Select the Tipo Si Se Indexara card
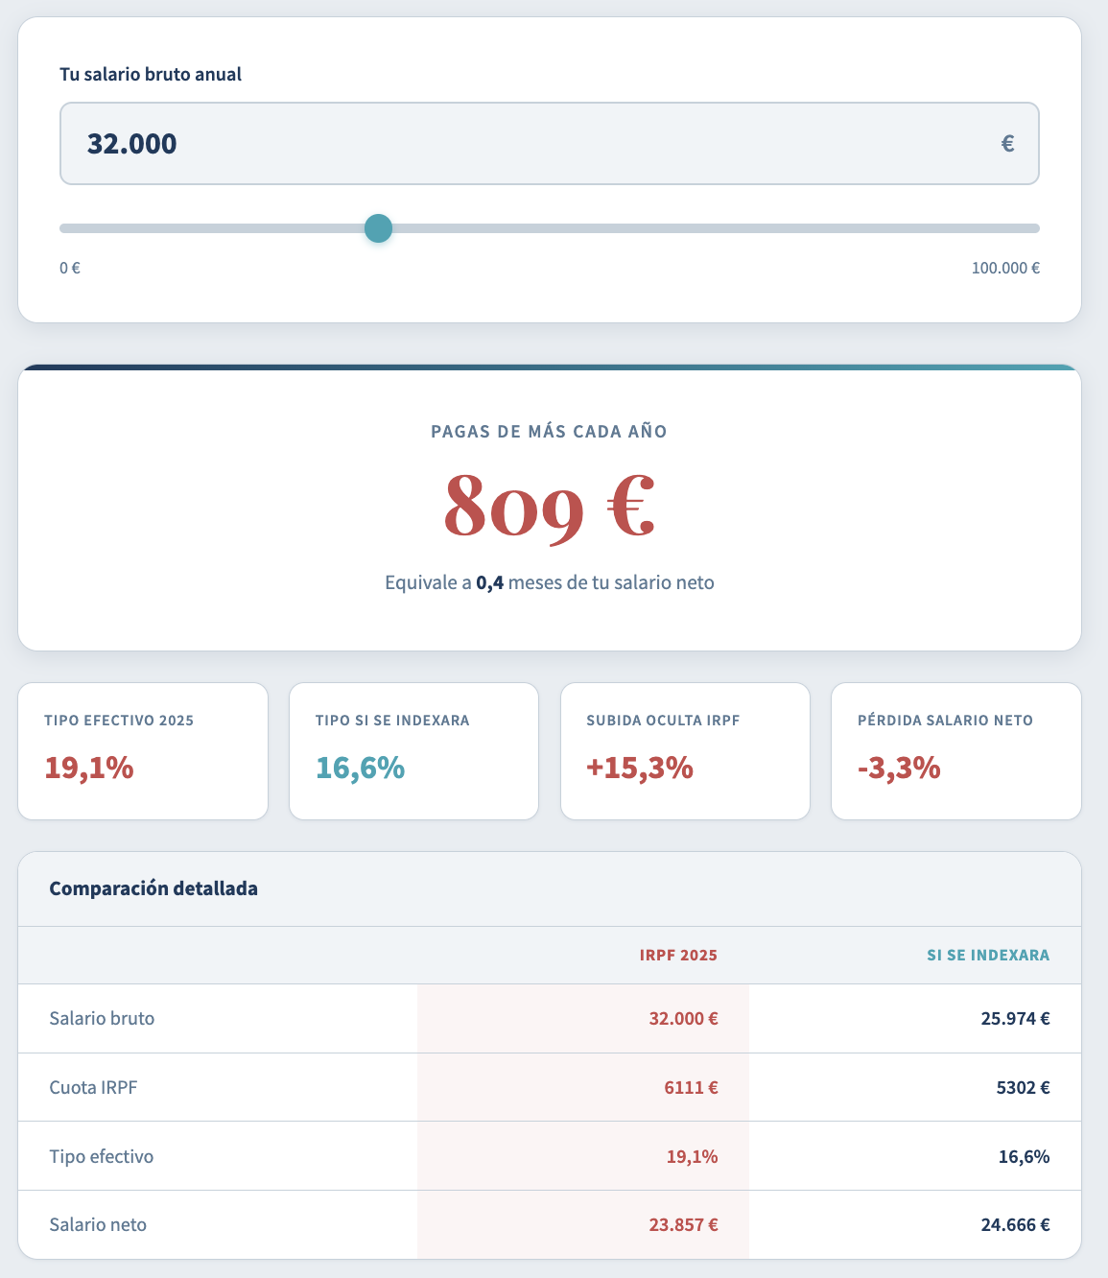Image resolution: width=1108 pixels, height=1278 pixels. [413, 751]
